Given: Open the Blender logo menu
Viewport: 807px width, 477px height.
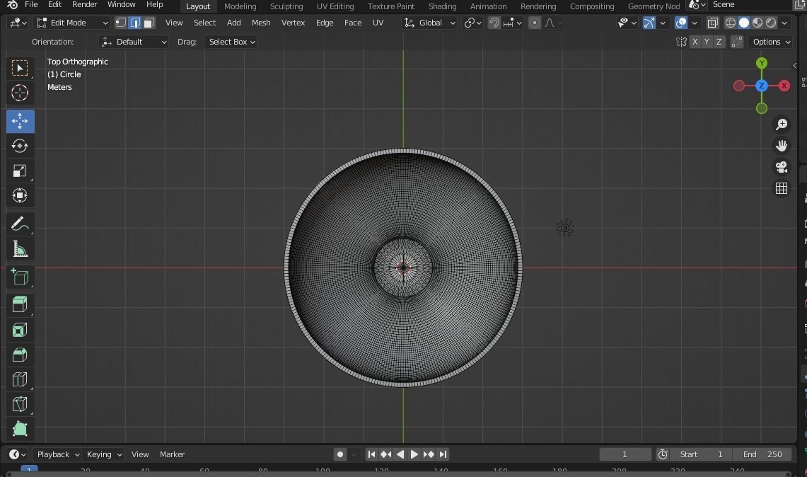Looking at the screenshot, I should click(x=12, y=5).
